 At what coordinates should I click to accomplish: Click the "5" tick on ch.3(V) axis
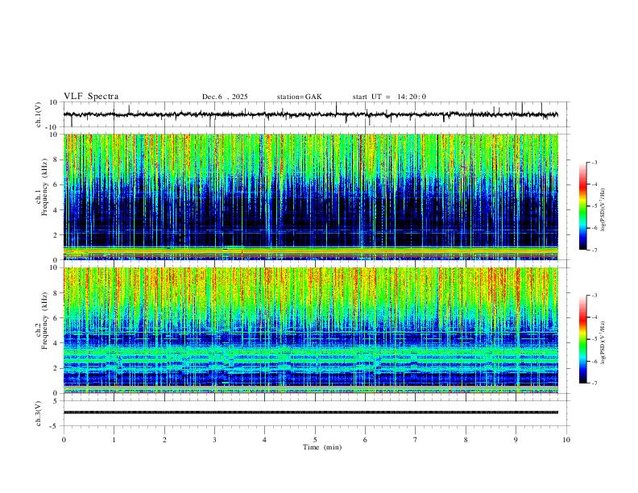click(56, 401)
